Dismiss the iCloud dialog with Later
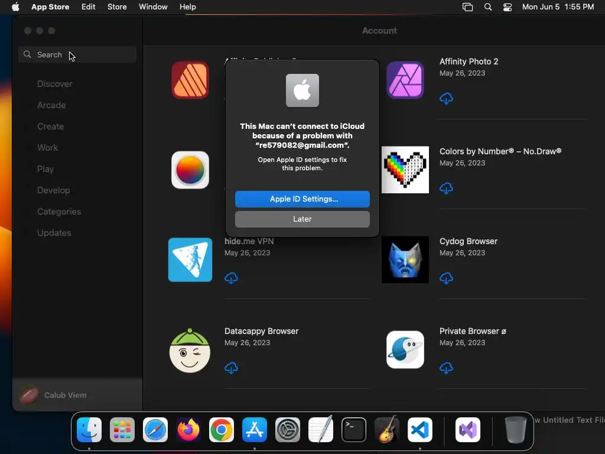This screenshot has height=454, width=605. (x=302, y=219)
